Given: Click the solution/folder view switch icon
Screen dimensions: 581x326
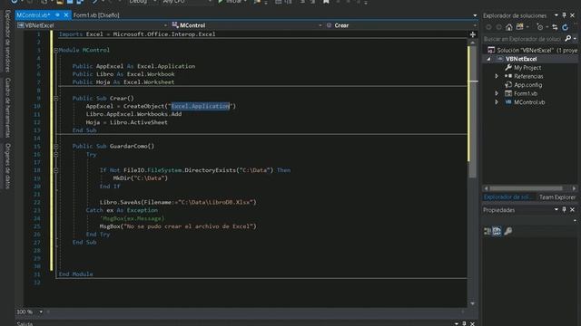Looking at the screenshot, I should click(520, 27).
